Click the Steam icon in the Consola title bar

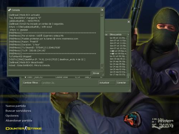(10, 10)
